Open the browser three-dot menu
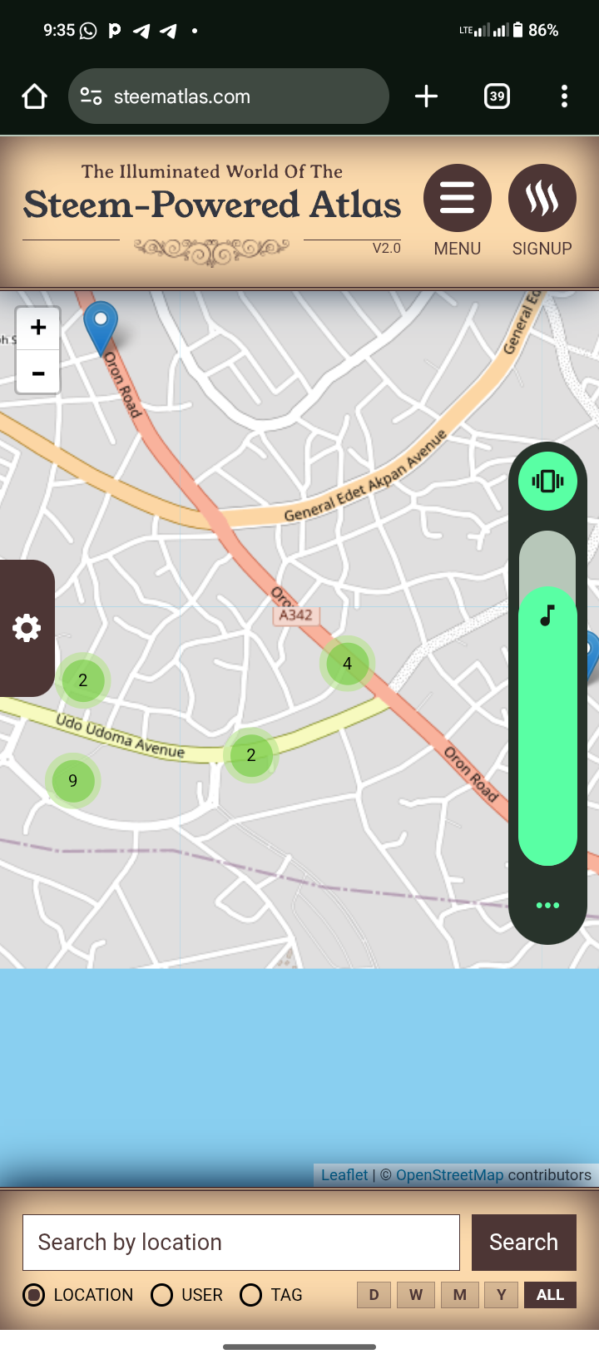The height and width of the screenshot is (1364, 599). pyautogui.click(x=564, y=96)
